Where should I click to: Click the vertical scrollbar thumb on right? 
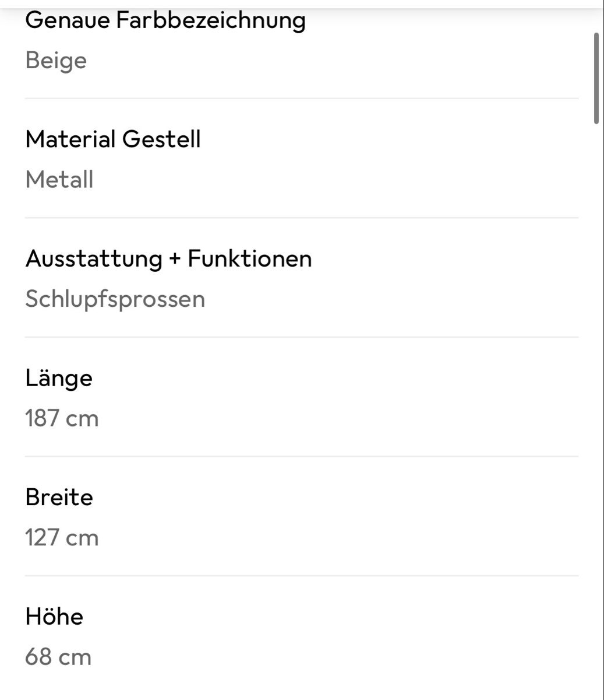pos(596,78)
